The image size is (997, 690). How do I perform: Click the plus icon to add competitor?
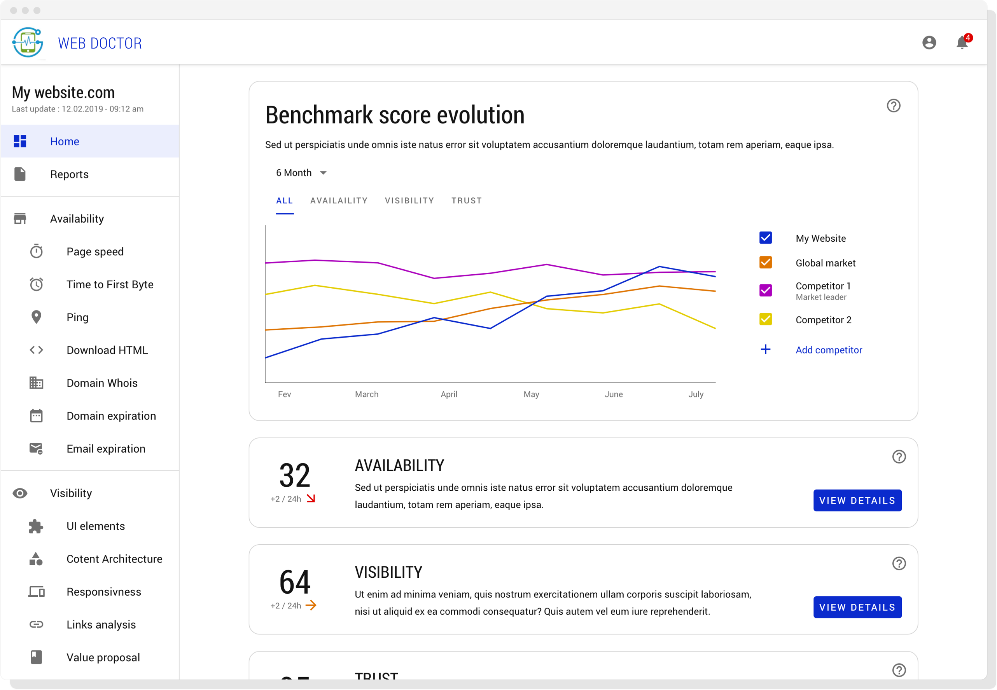[x=766, y=349]
